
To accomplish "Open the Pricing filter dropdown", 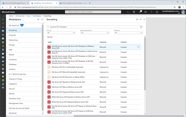I will pyautogui.click(x=61, y=33).
